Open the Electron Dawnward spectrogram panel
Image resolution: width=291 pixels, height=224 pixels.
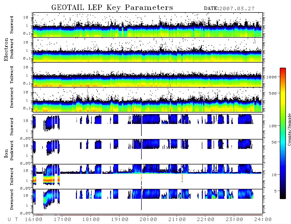(x=148, y=100)
